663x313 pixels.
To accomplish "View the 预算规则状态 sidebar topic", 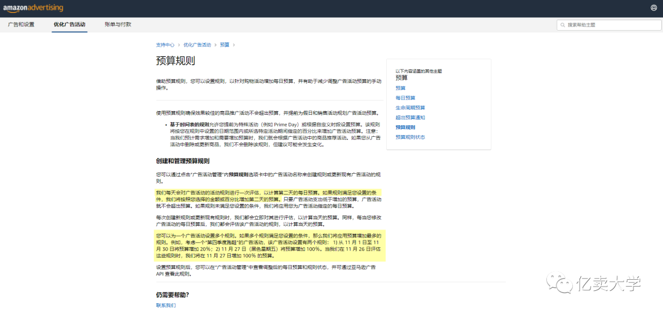I will tap(410, 137).
